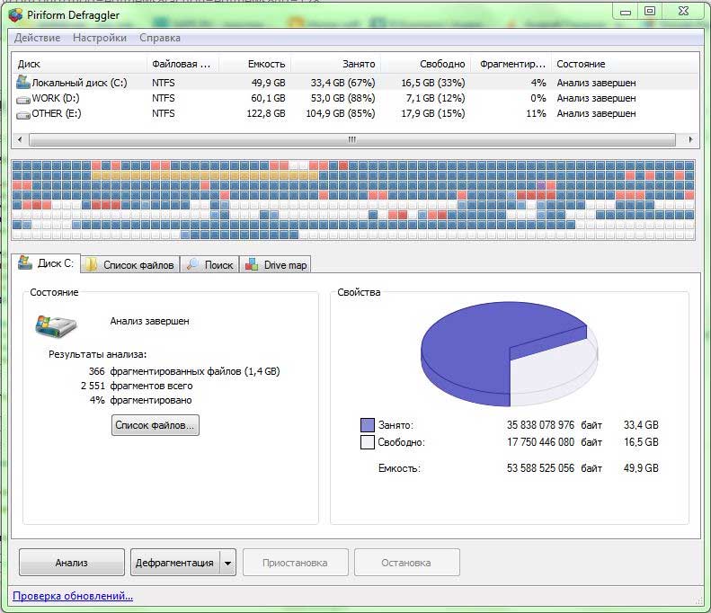Select the WORK (D:) drive icon
The width and height of the screenshot is (711, 613).
(x=23, y=99)
